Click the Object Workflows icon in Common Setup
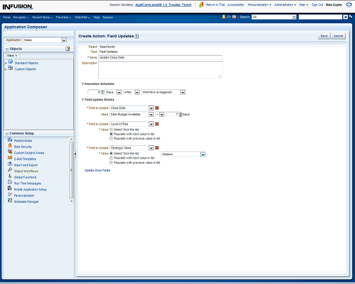355x284 pixels. coord(10,171)
